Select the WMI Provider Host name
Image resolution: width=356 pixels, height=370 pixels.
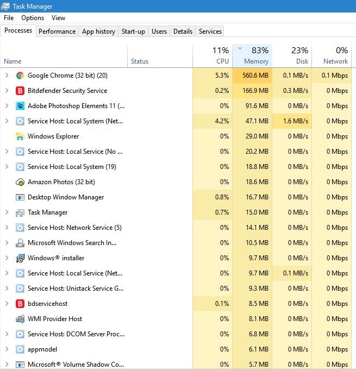[x=55, y=319]
